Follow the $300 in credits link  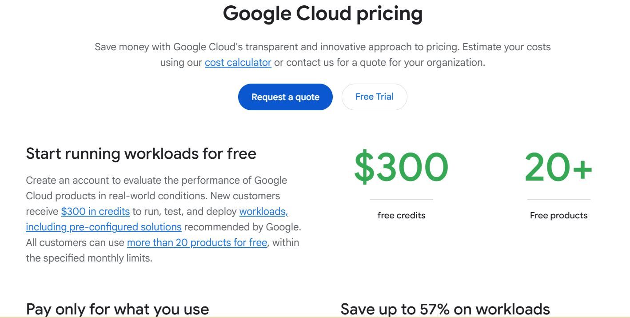pos(95,211)
